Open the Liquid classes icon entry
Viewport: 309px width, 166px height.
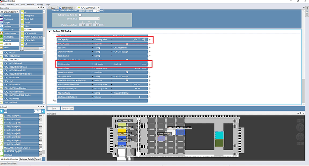(2, 33)
